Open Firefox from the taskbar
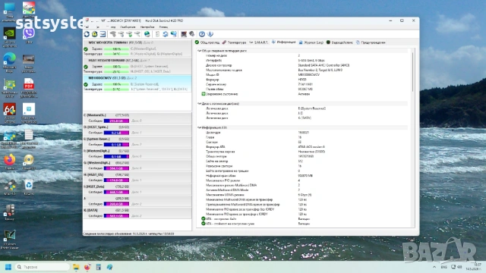The height and width of the screenshot is (273, 486). 87,267
